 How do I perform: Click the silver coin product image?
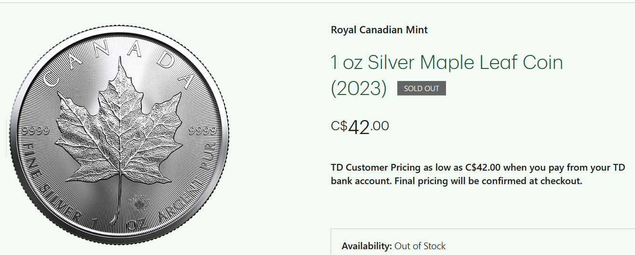[119, 134]
